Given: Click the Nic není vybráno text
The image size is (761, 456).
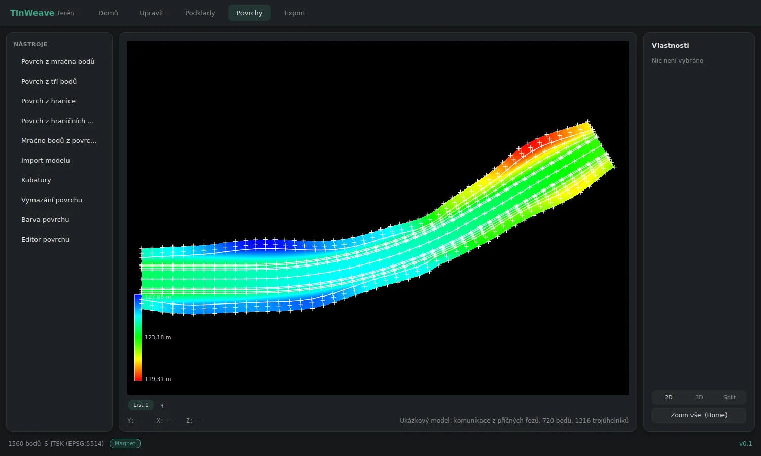Looking at the screenshot, I should [678, 60].
